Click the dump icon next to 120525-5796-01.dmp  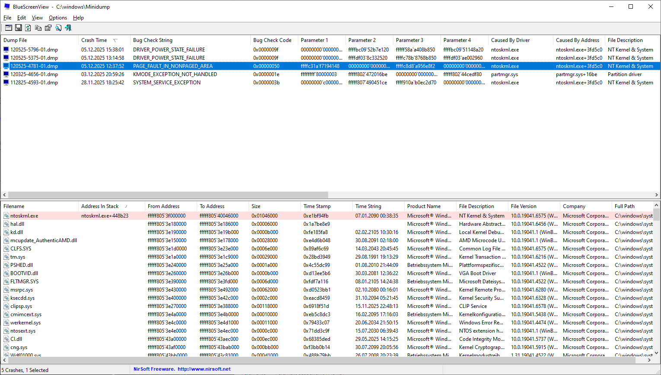(x=6, y=50)
